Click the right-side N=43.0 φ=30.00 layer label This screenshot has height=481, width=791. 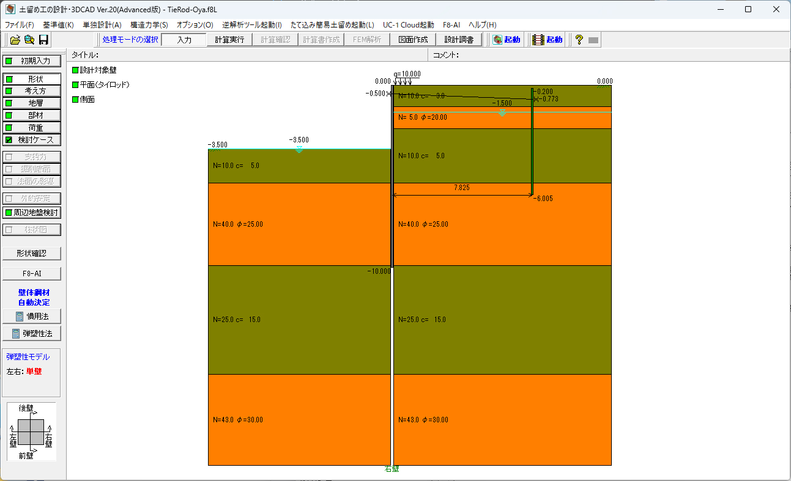tap(423, 420)
